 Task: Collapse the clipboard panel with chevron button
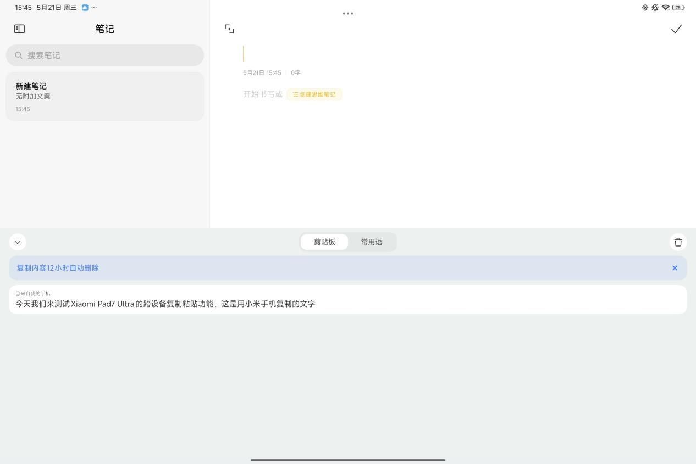point(18,242)
